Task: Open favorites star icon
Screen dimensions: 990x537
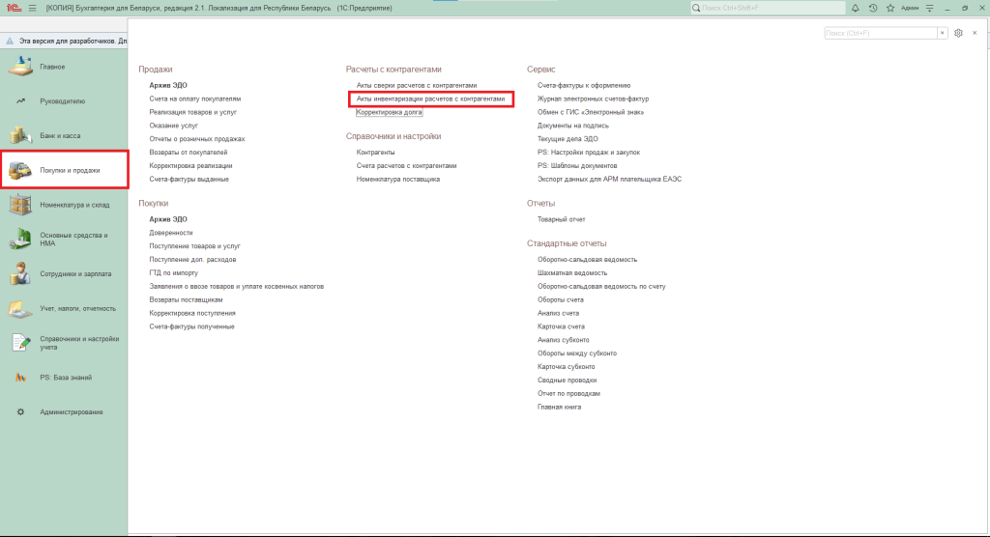Action: 888,8
